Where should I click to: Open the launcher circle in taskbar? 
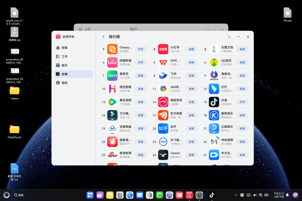(x=6, y=195)
